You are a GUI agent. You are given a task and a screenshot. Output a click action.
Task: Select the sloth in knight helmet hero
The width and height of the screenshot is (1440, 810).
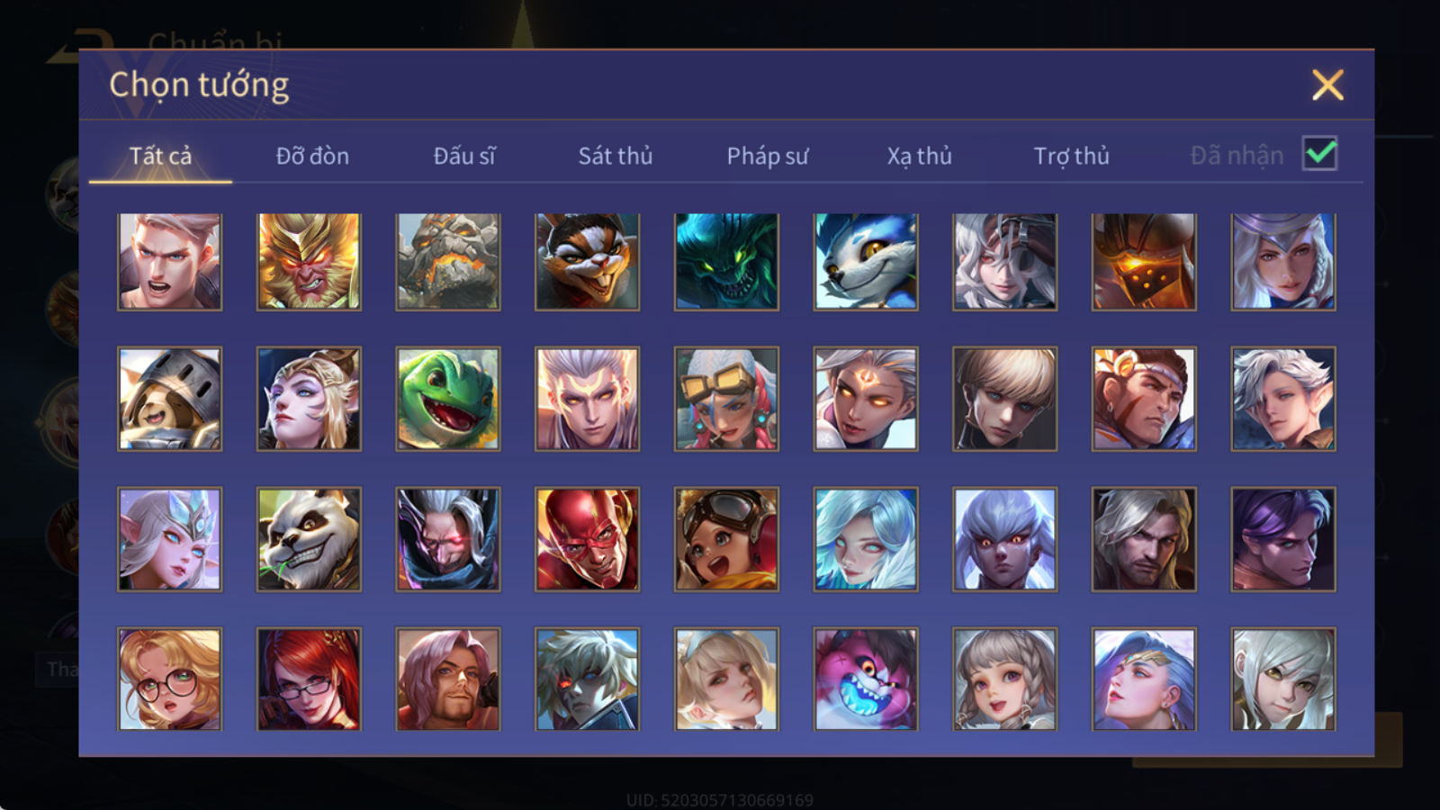tap(169, 400)
